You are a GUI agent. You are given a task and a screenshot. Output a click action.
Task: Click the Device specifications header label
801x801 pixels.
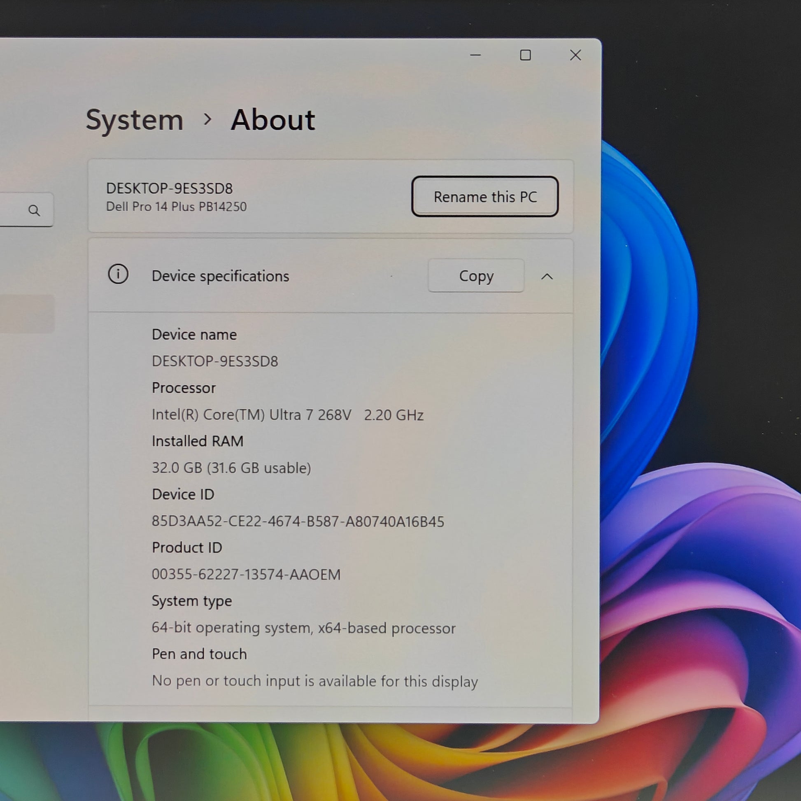pyautogui.click(x=221, y=276)
